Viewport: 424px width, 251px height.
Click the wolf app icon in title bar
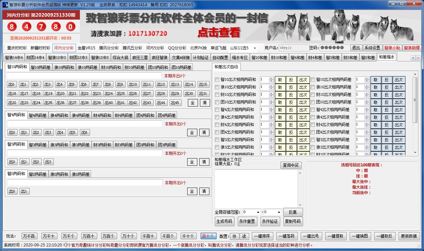5,5
